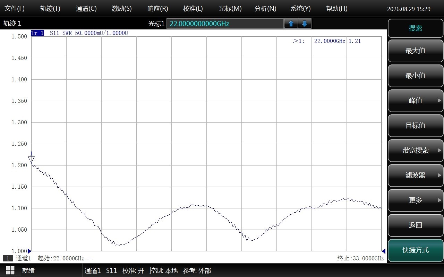Click the S11 SWR scale text
444x277 pixels.
click(x=89, y=33)
